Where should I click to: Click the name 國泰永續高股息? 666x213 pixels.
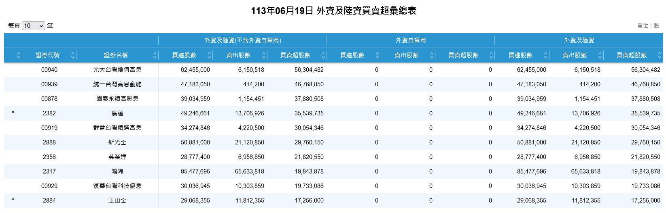117,99
